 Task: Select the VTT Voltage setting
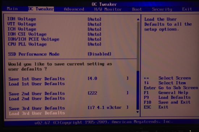pyautogui.click(x=22, y=24)
